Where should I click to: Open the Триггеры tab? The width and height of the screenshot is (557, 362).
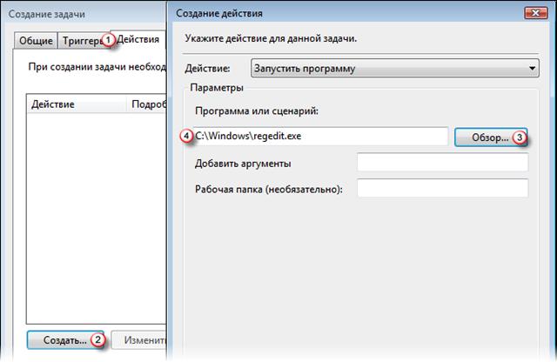83,41
